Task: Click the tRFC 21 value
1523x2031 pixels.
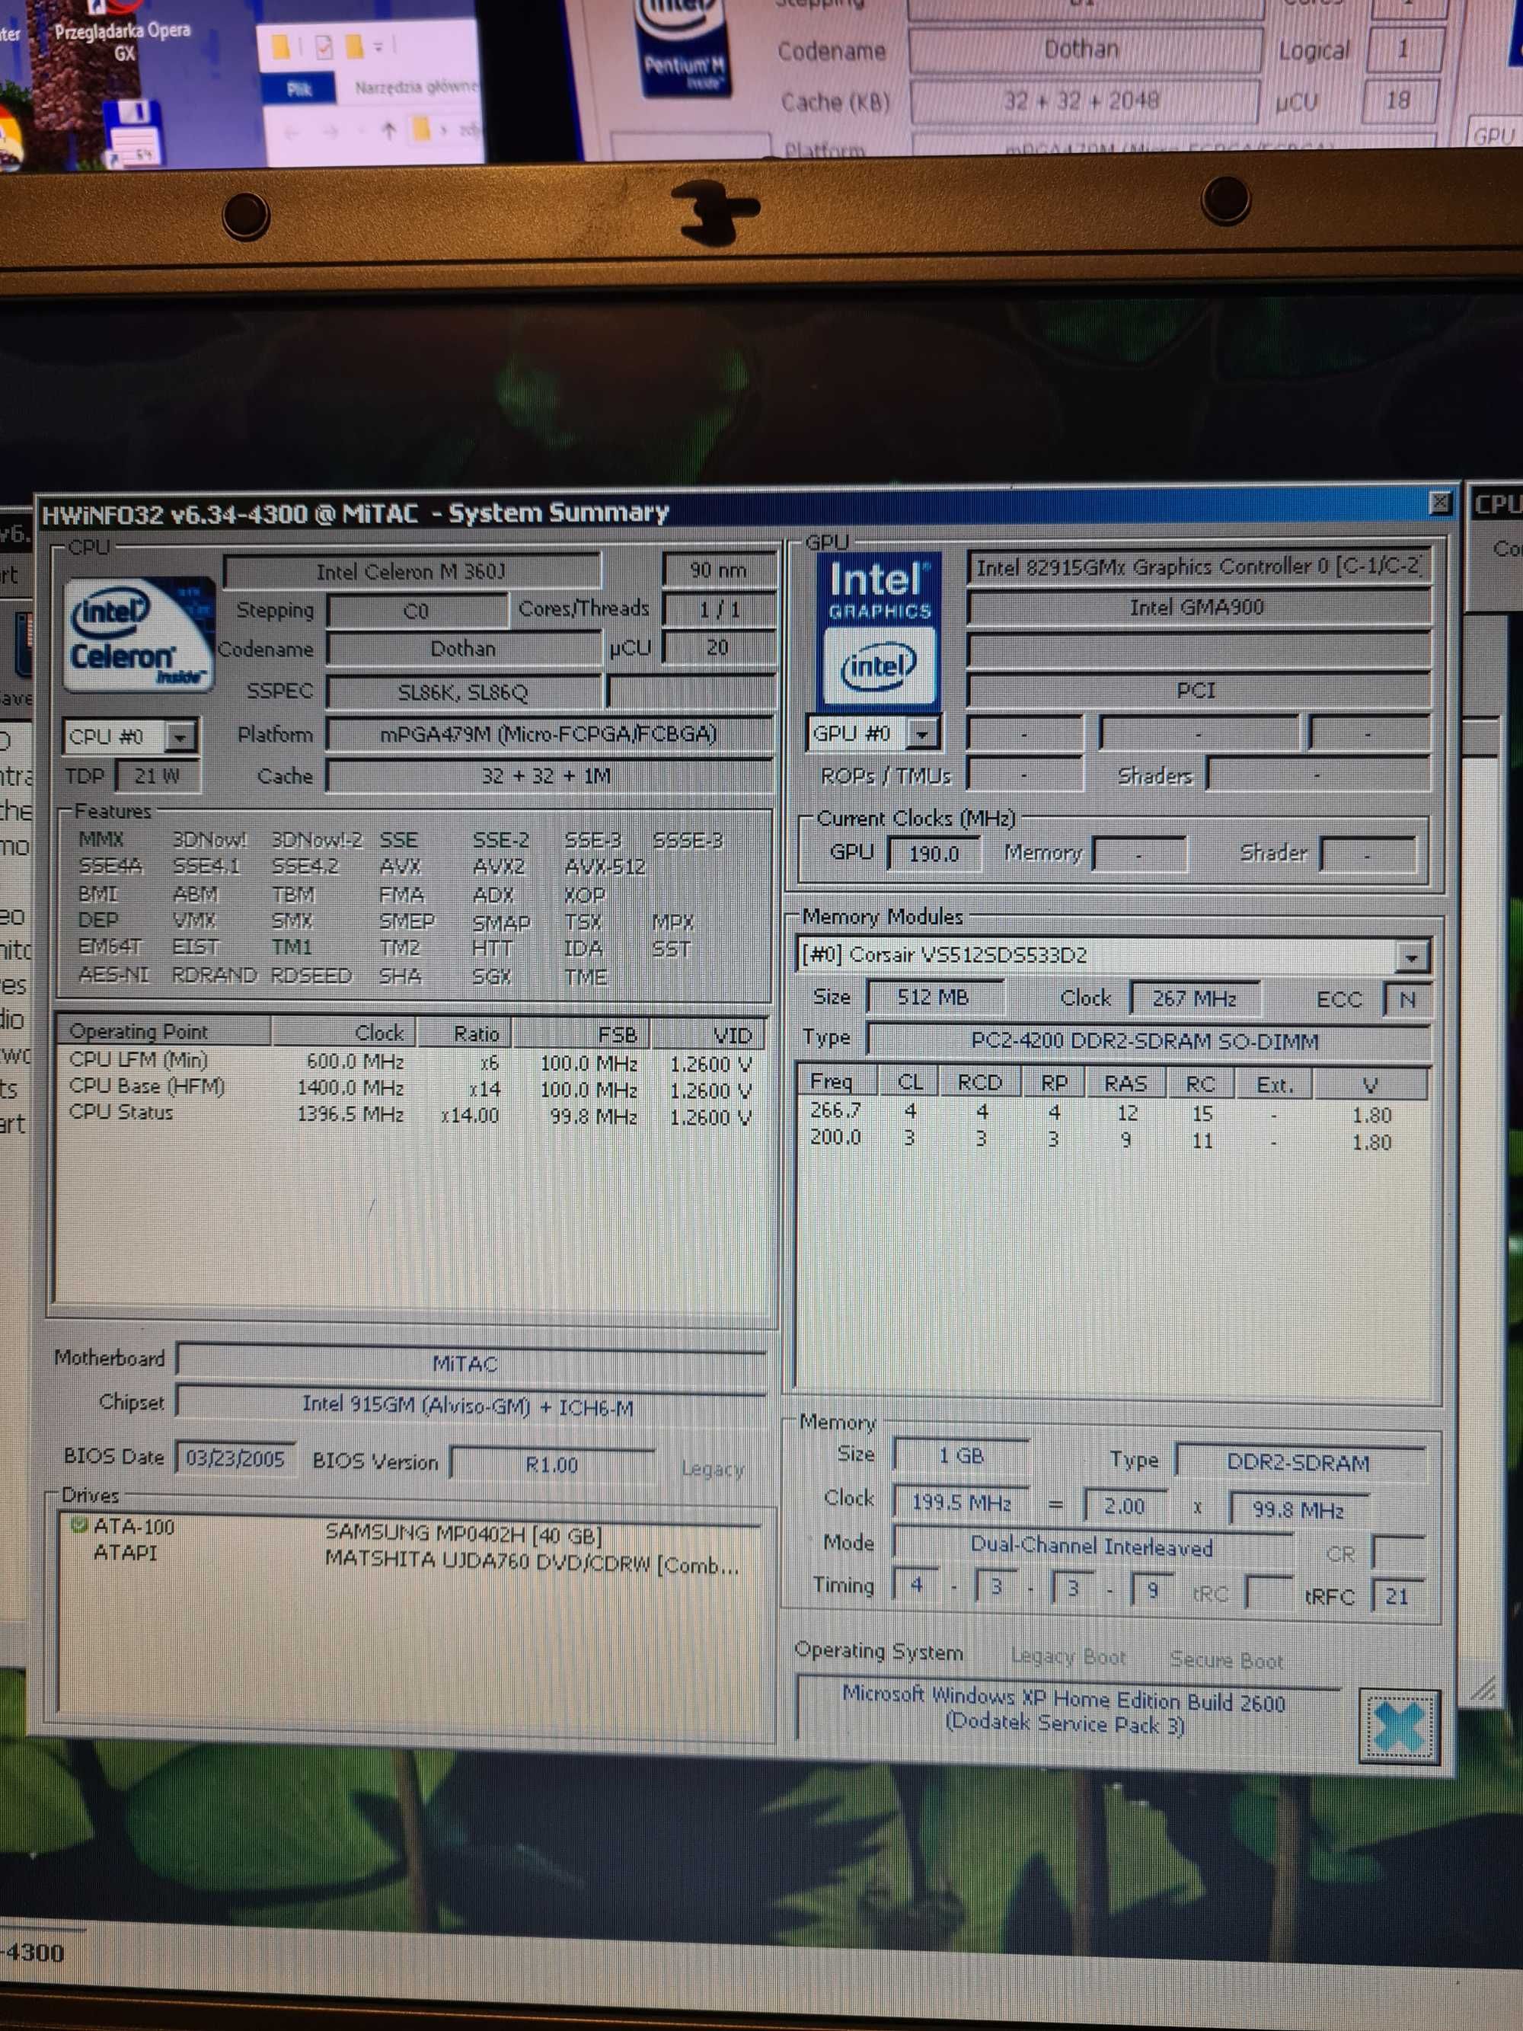Action: (1397, 1597)
